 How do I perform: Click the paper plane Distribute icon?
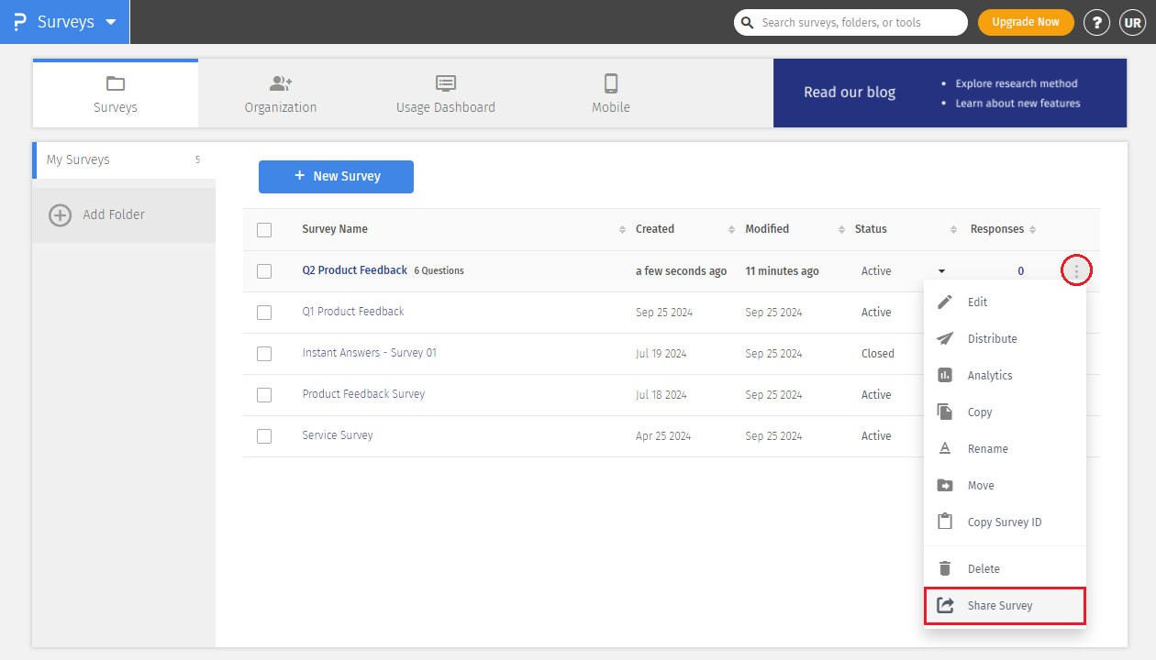point(945,338)
